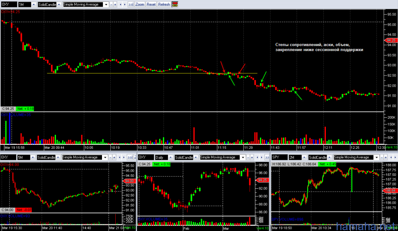Click the 'Mar 20 09:44' time label
Image resolution: width=398 pixels, height=231 pixels.
54,148
